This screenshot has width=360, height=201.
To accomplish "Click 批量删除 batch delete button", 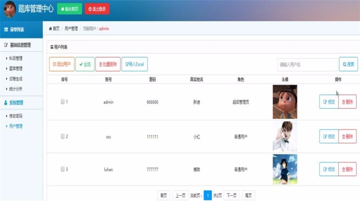I will (108, 64).
